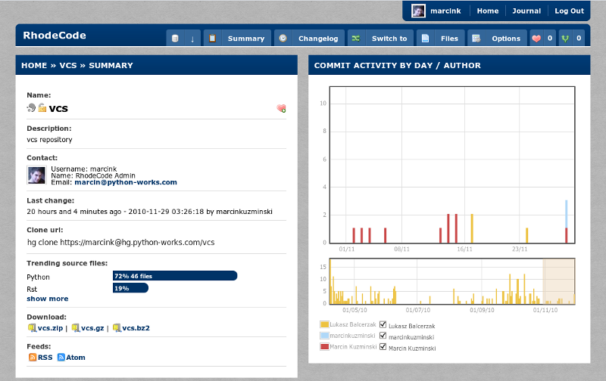The width and height of the screenshot is (606, 381).
Task: Open the Changelog tab
Action: tap(310, 39)
